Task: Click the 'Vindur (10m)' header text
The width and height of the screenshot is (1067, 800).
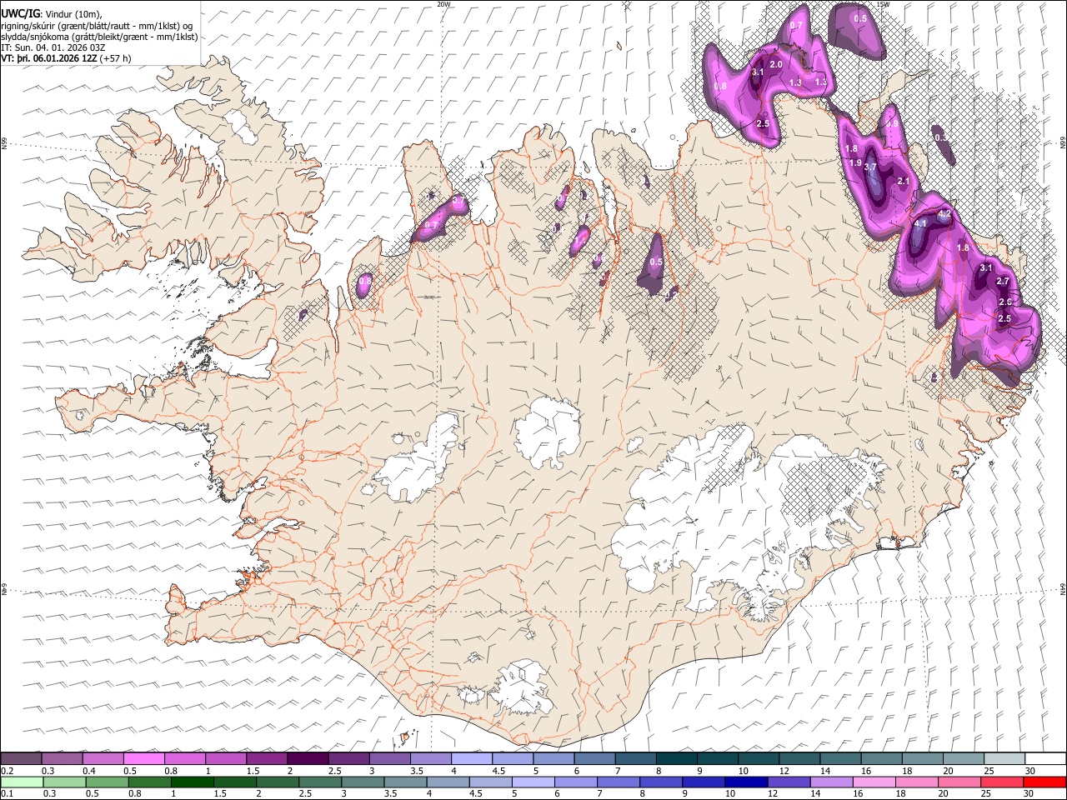Action: [x=72, y=13]
